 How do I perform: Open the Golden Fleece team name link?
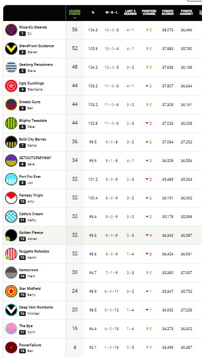(31, 232)
